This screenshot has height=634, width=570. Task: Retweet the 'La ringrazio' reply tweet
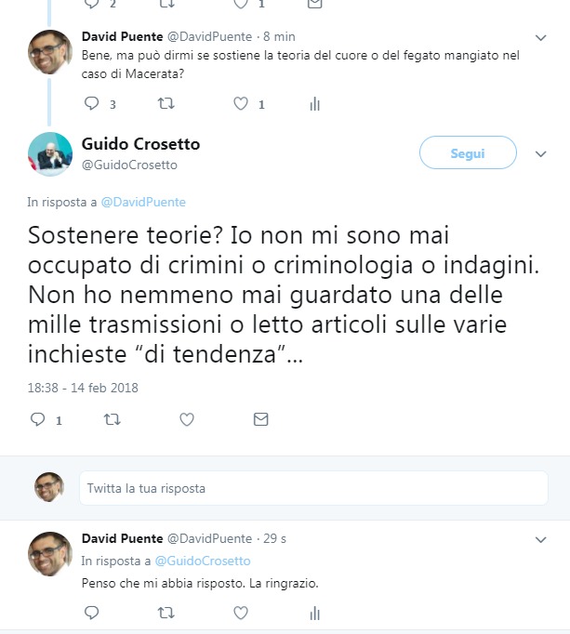(166, 613)
